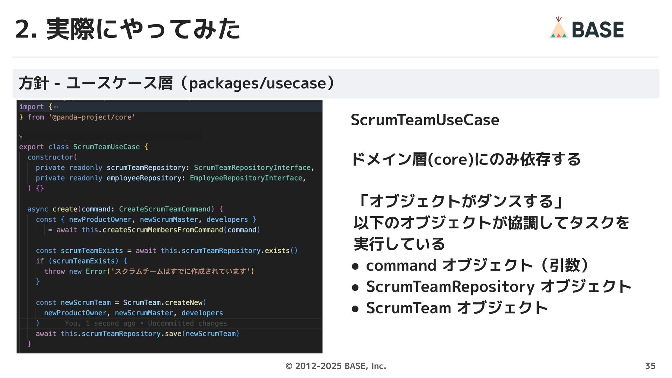Click the ScrumTeamUseCase heading on the right

point(425,120)
